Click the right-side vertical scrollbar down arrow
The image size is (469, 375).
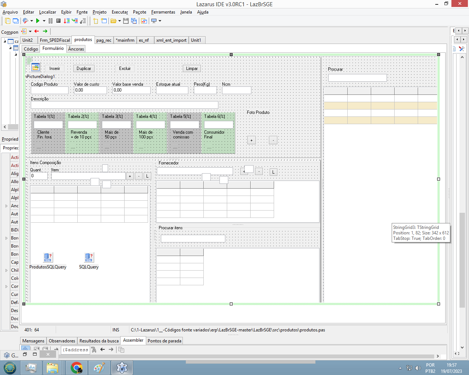pyautogui.click(x=462, y=347)
